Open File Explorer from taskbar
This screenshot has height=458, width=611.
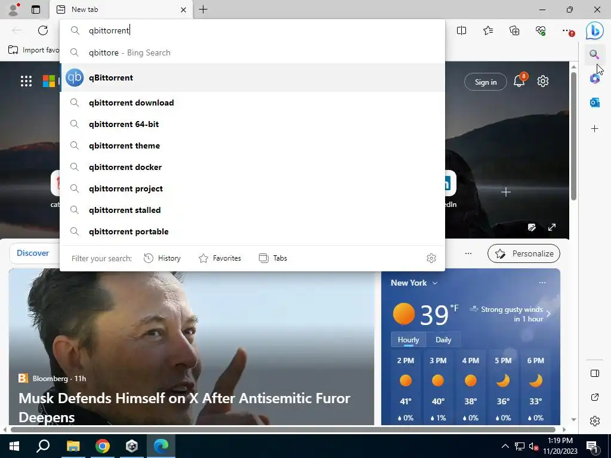[73, 446]
